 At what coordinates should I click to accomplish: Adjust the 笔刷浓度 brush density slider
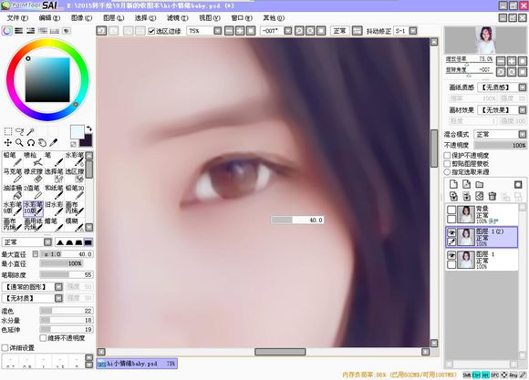(66, 275)
